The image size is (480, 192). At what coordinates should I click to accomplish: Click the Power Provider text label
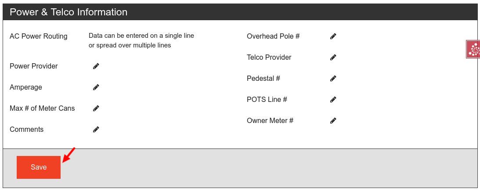coord(34,66)
